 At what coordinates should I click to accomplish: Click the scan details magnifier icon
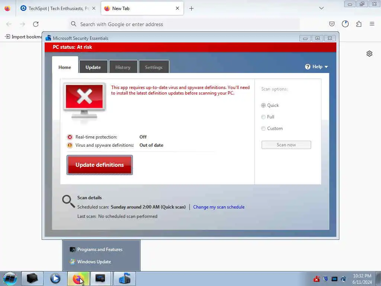pyautogui.click(x=68, y=201)
